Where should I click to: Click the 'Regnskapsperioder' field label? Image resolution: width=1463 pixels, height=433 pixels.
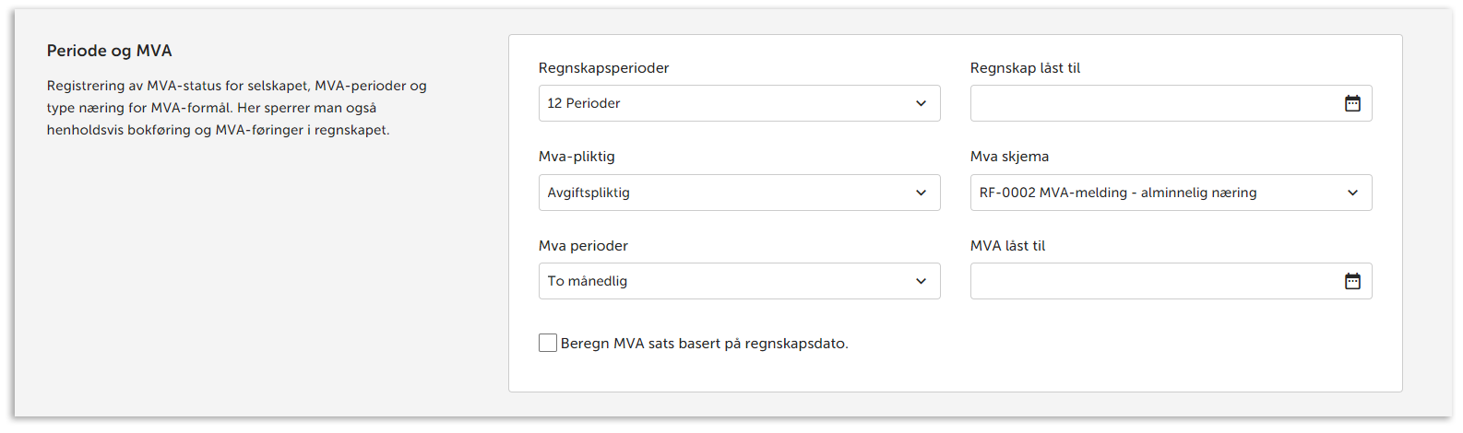tap(603, 68)
